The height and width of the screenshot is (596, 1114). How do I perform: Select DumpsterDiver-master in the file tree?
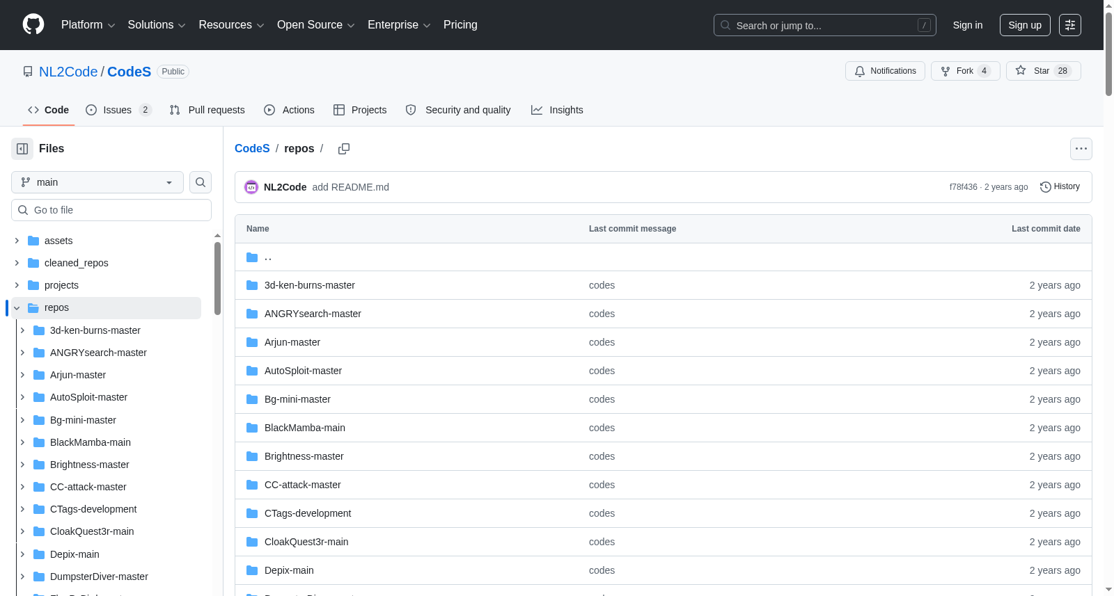pos(99,577)
